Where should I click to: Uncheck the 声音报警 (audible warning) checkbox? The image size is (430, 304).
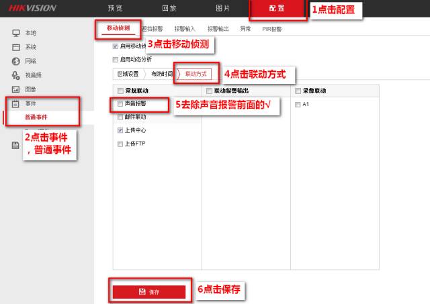[x=120, y=104]
